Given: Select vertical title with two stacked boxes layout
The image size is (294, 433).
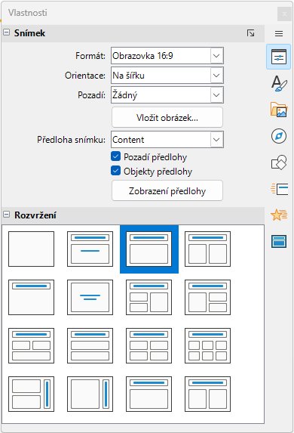Looking at the screenshot, I should [x=31, y=394].
